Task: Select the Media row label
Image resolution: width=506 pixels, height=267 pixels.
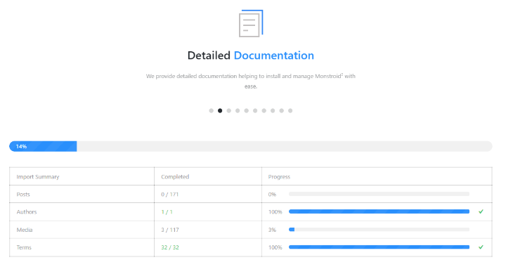Action: pyautogui.click(x=25, y=230)
